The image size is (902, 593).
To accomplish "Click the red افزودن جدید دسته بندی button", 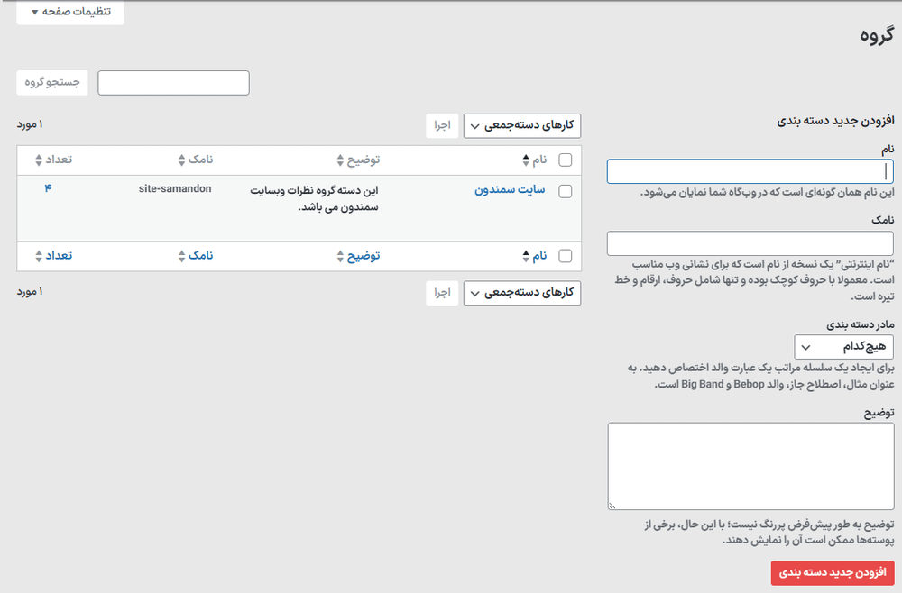I will [x=832, y=573].
